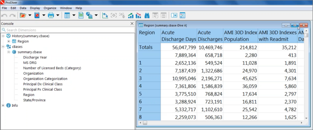Maximize the Region dive window

[x=295, y=25]
